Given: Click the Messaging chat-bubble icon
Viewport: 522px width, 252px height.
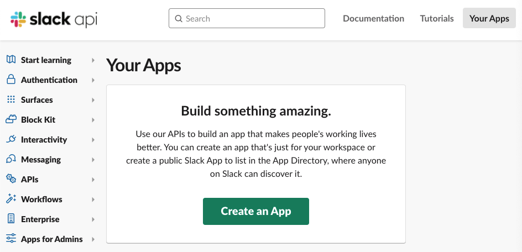Looking at the screenshot, I should pos(11,159).
